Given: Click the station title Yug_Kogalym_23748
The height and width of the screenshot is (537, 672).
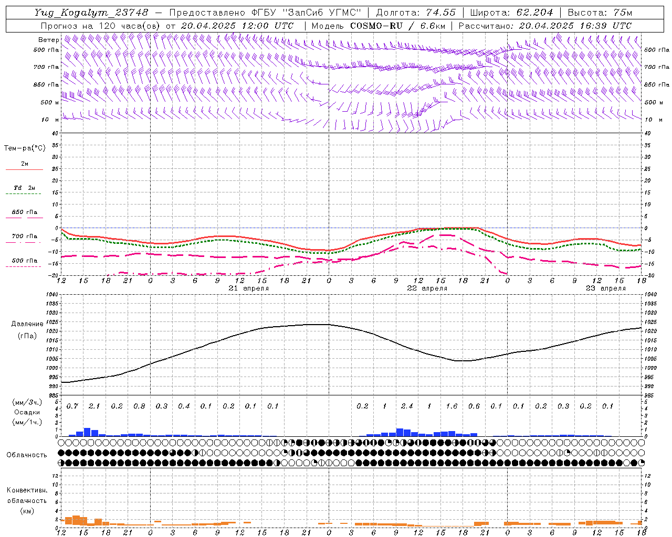Looking at the screenshot, I should (92, 13).
